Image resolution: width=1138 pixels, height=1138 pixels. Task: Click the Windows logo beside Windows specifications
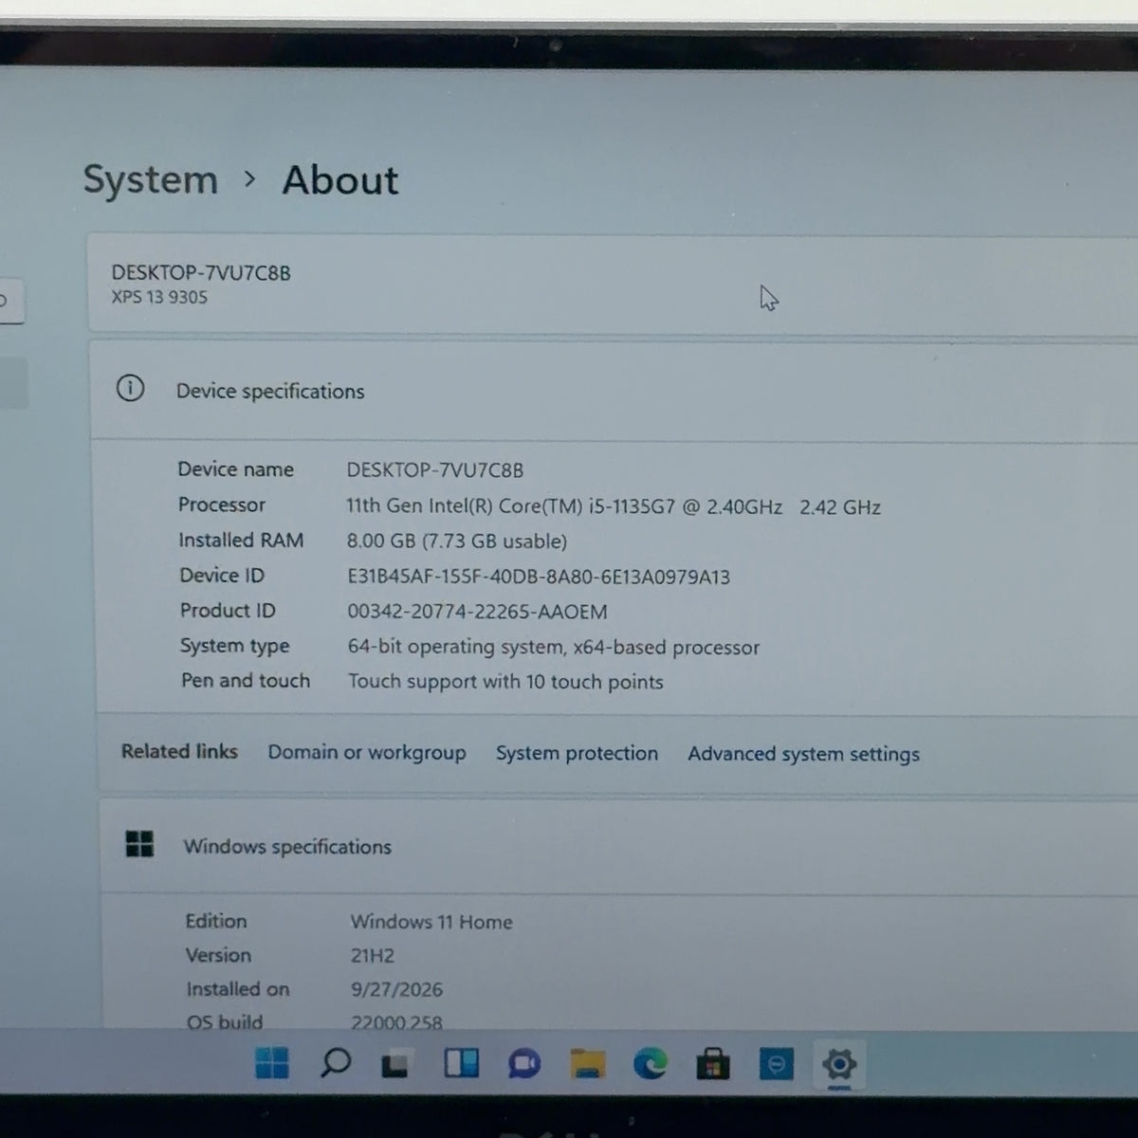click(139, 844)
